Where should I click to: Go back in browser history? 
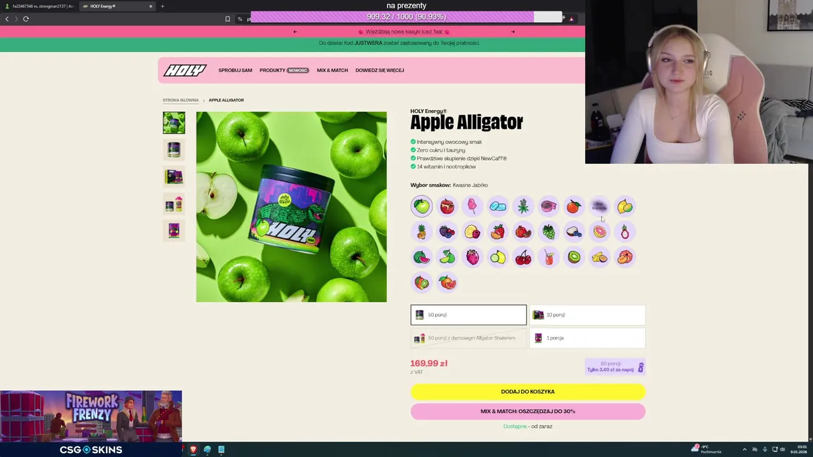[x=7, y=19]
